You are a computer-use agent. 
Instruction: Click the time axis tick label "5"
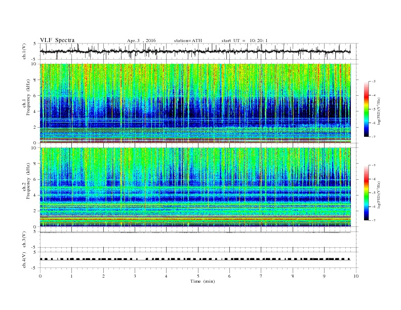(x=198, y=276)
